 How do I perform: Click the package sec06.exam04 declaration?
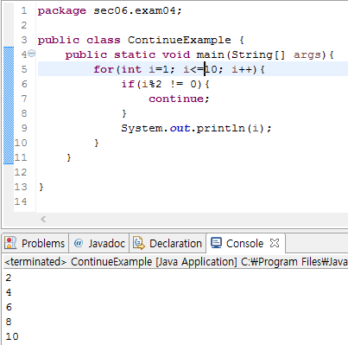click(x=110, y=10)
